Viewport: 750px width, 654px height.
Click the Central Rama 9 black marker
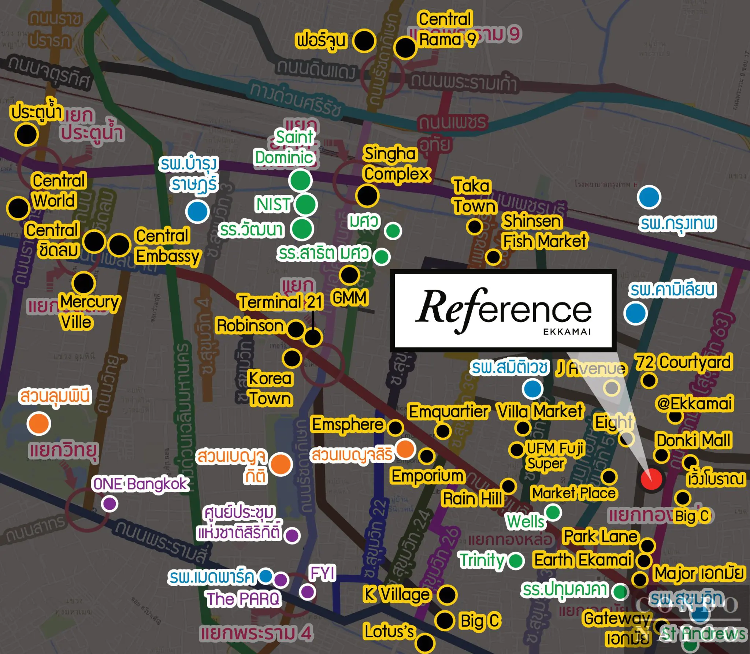coord(405,48)
